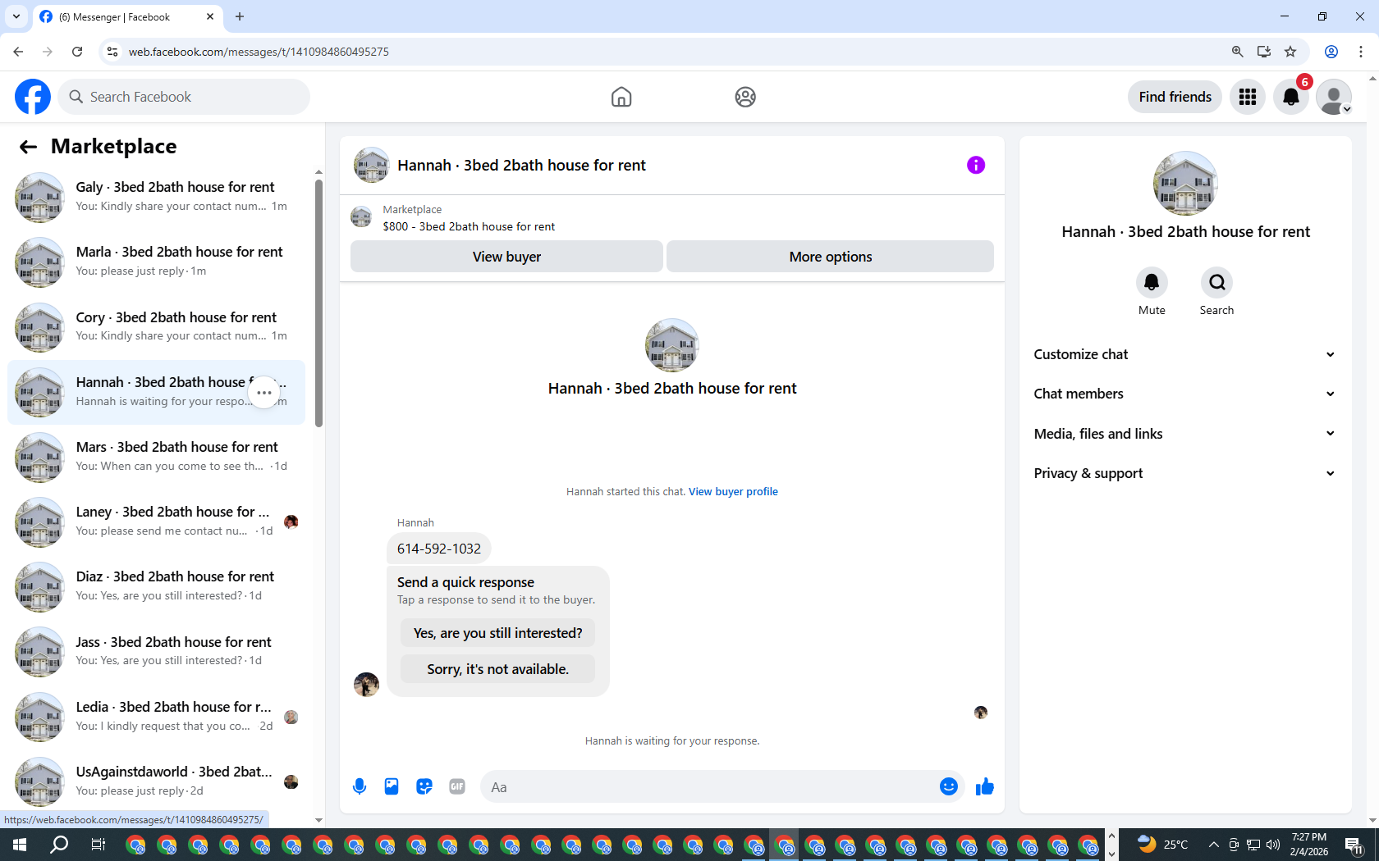Open Galy house for rent conversation
The image size is (1379, 861).
[x=156, y=197]
